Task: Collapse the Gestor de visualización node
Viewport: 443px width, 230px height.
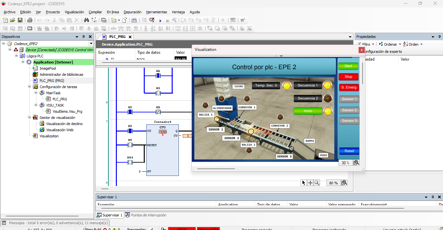Action: pos(30,118)
